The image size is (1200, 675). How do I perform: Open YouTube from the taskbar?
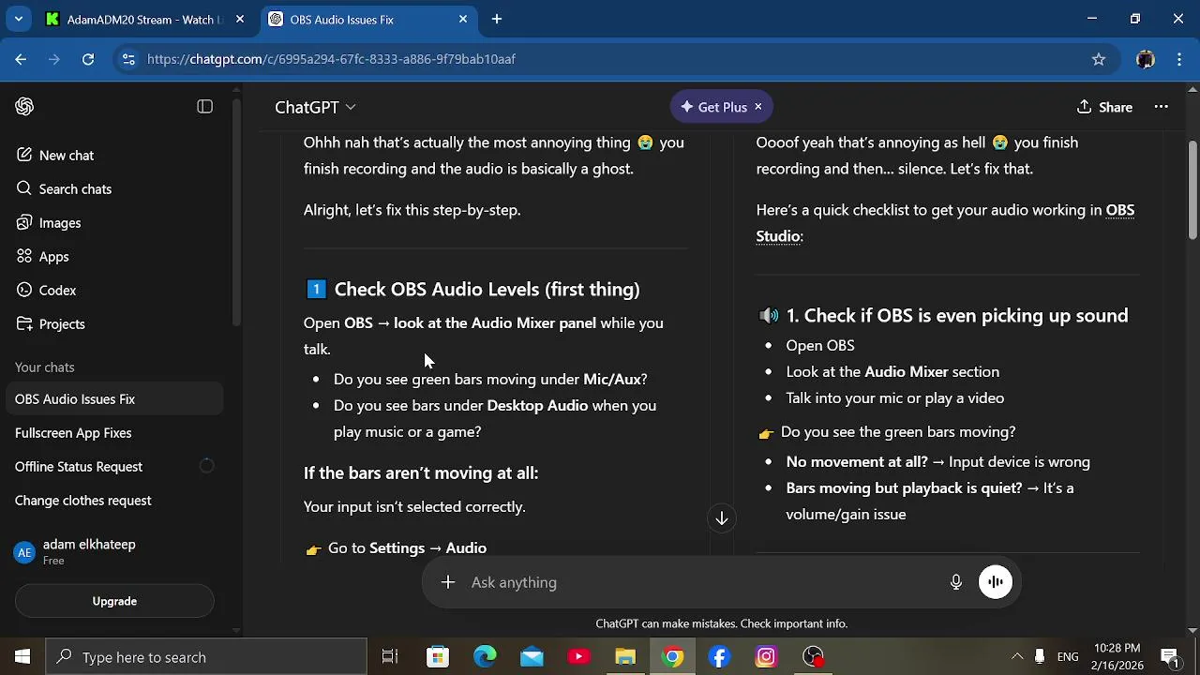[578, 657]
